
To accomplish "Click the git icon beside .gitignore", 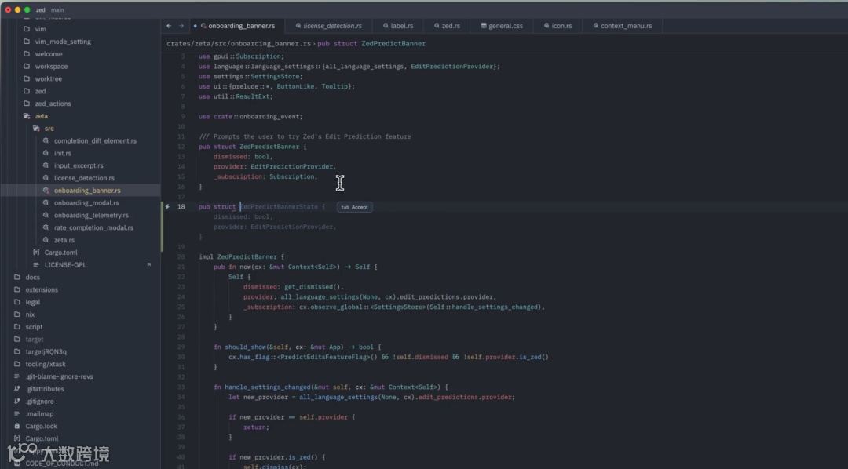I will (x=17, y=402).
